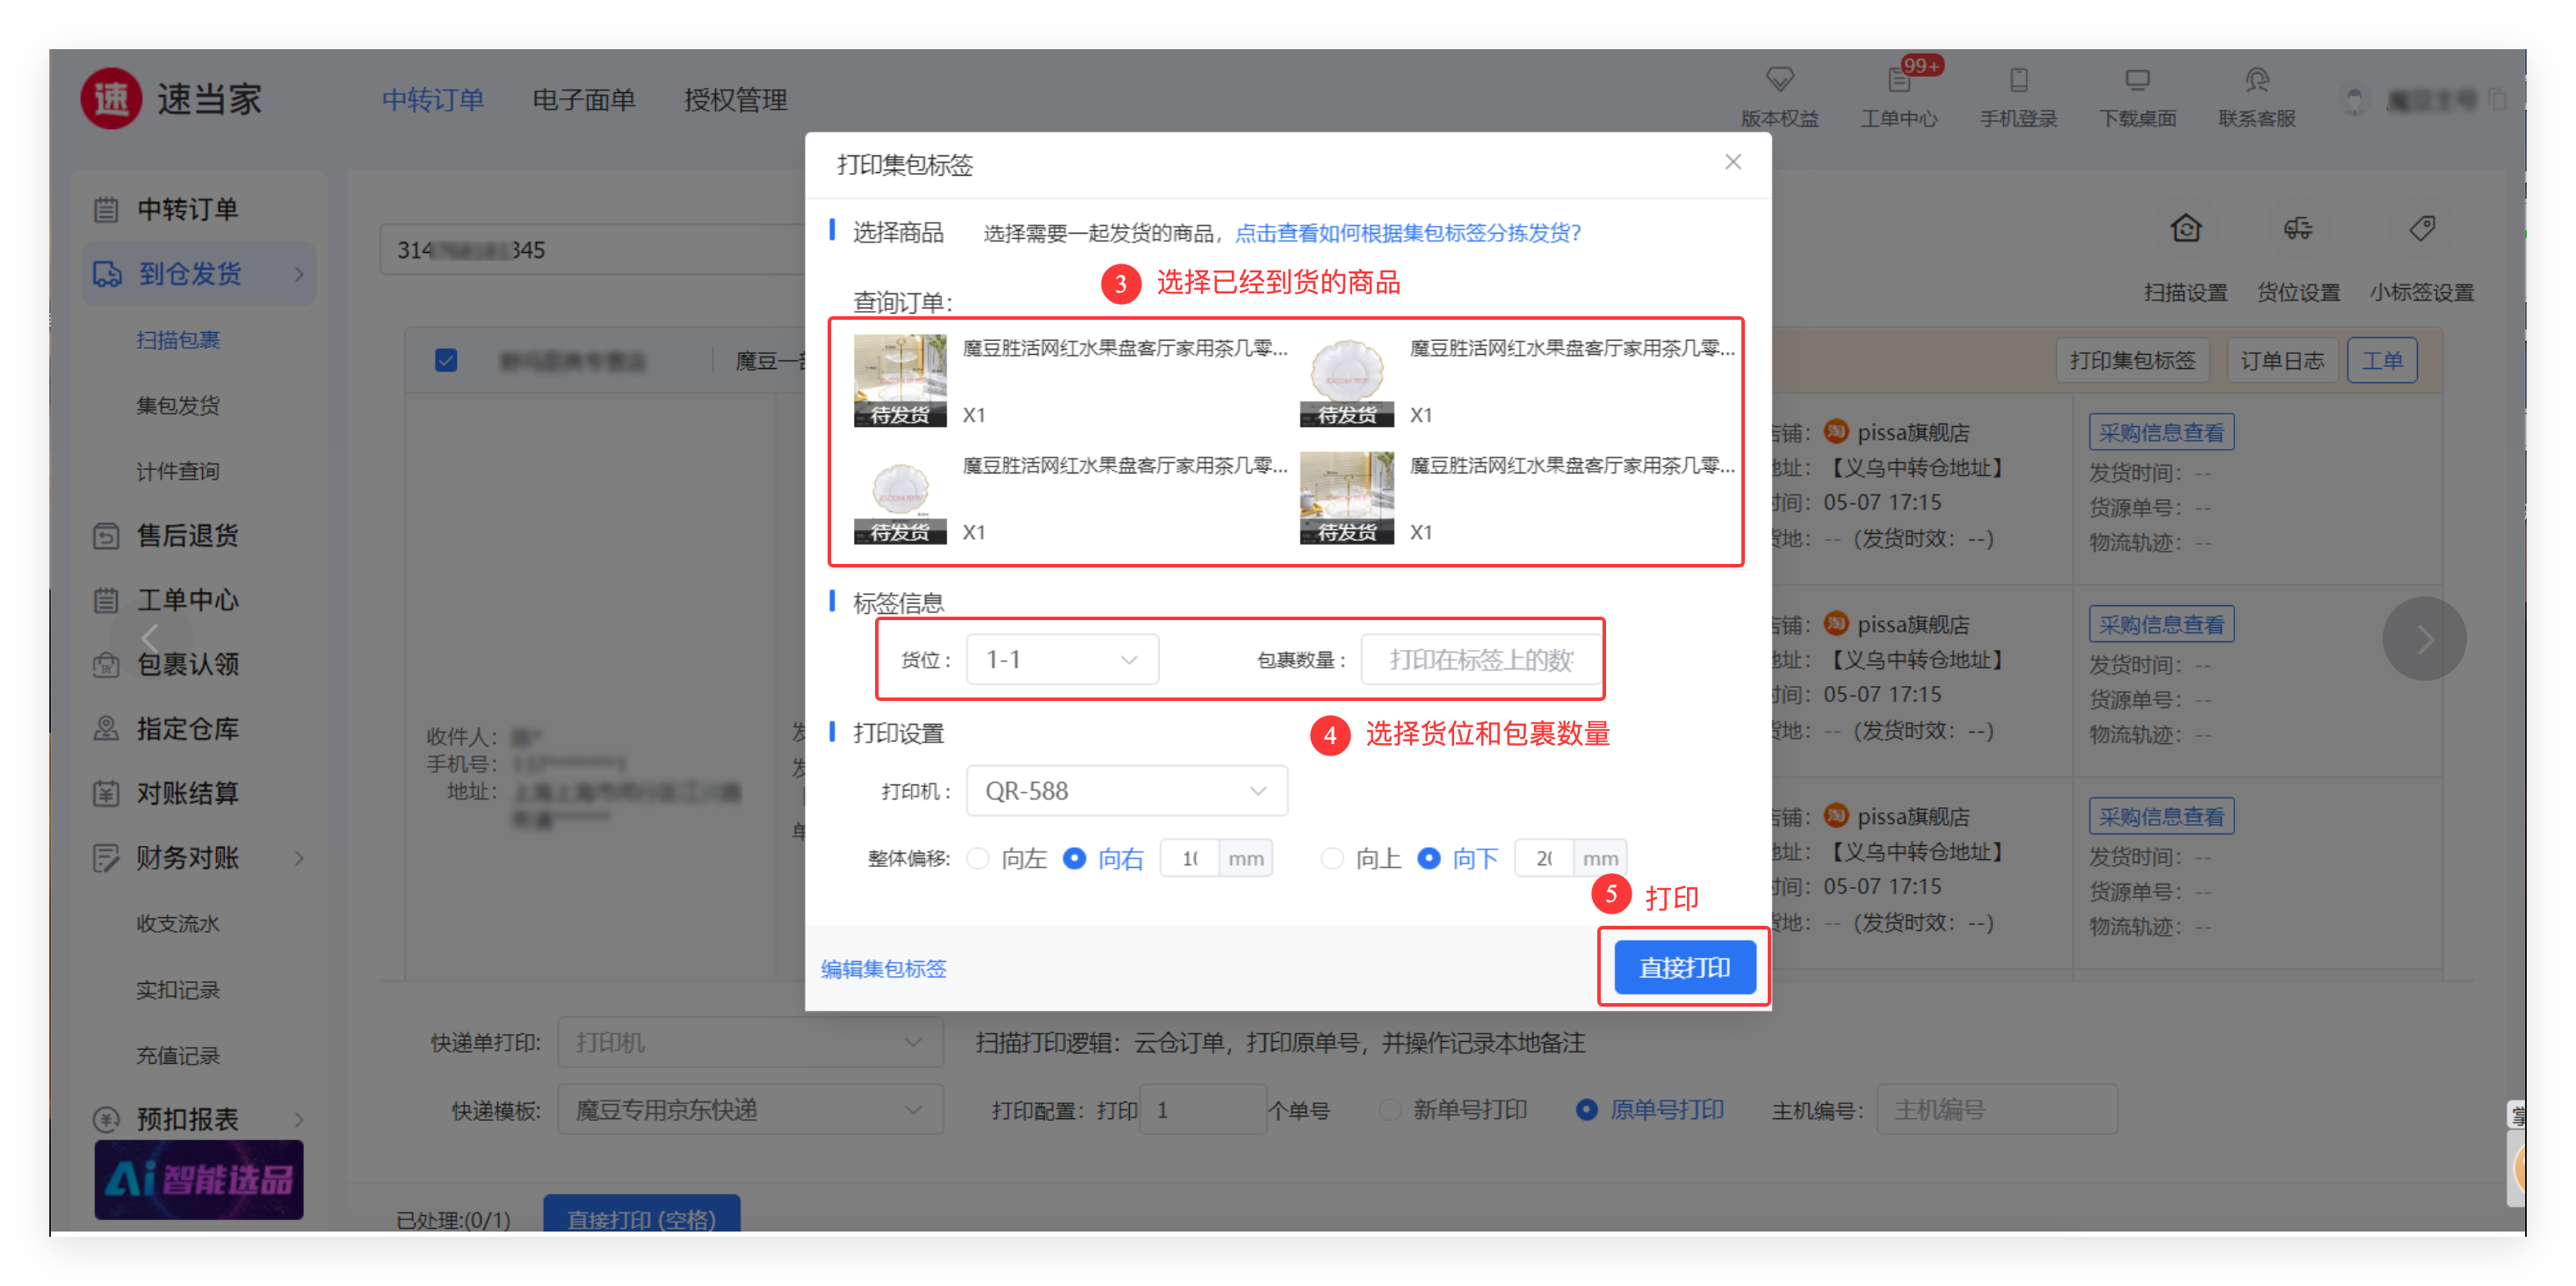
Task: Click the 包裹数量 input field
Action: tap(1480, 660)
